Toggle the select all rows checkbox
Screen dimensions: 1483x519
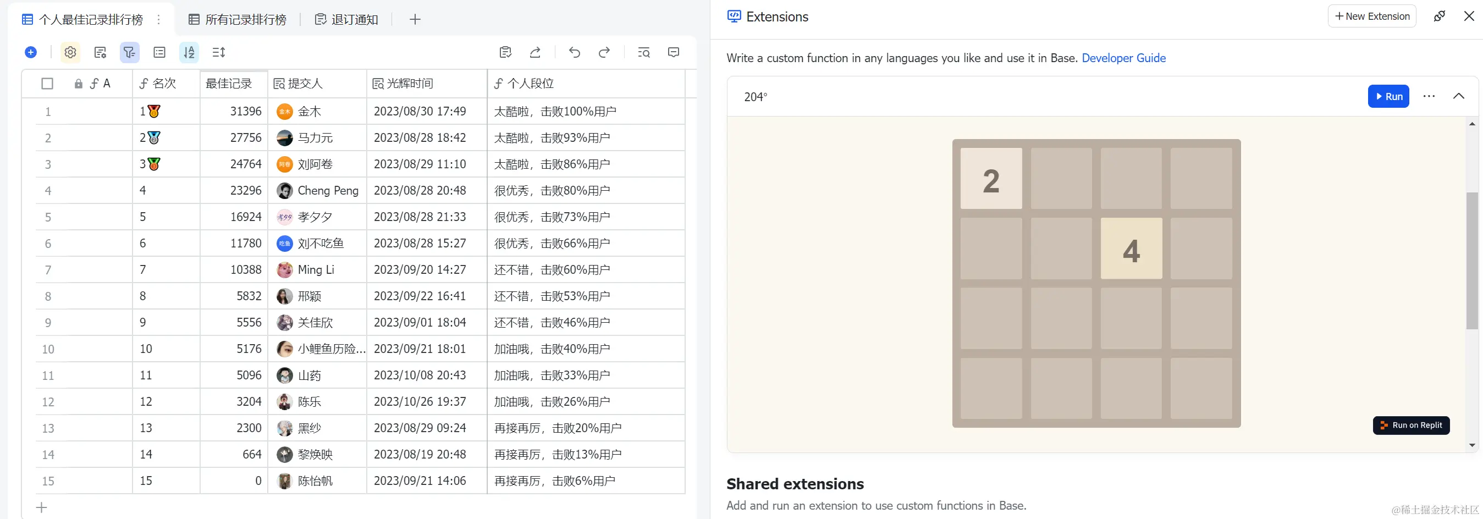(47, 84)
